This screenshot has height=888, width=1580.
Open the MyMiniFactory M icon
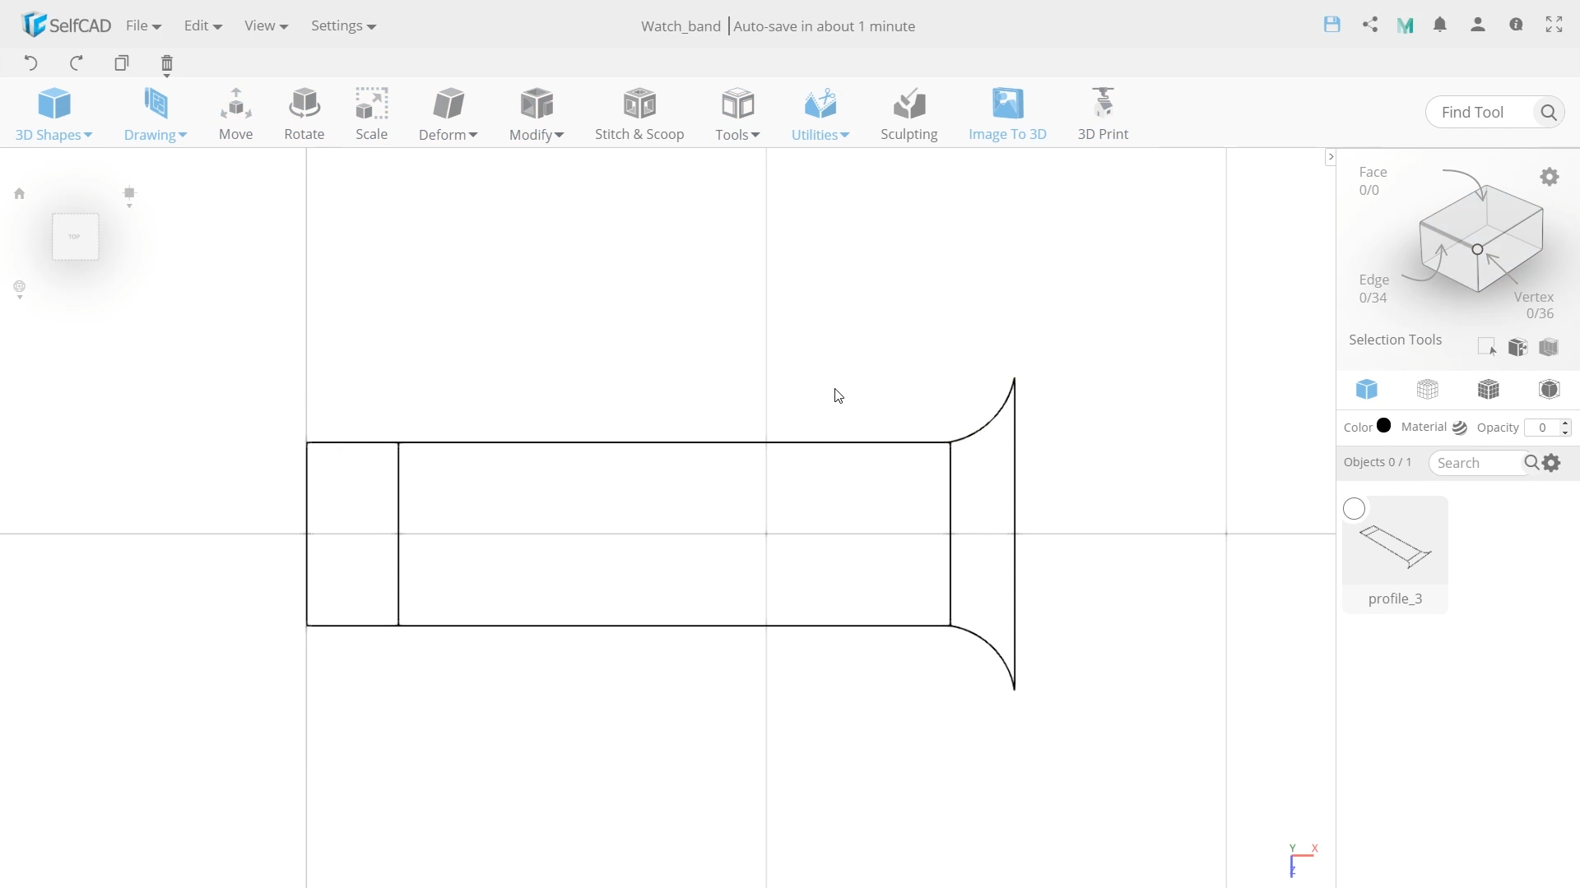tap(1406, 25)
